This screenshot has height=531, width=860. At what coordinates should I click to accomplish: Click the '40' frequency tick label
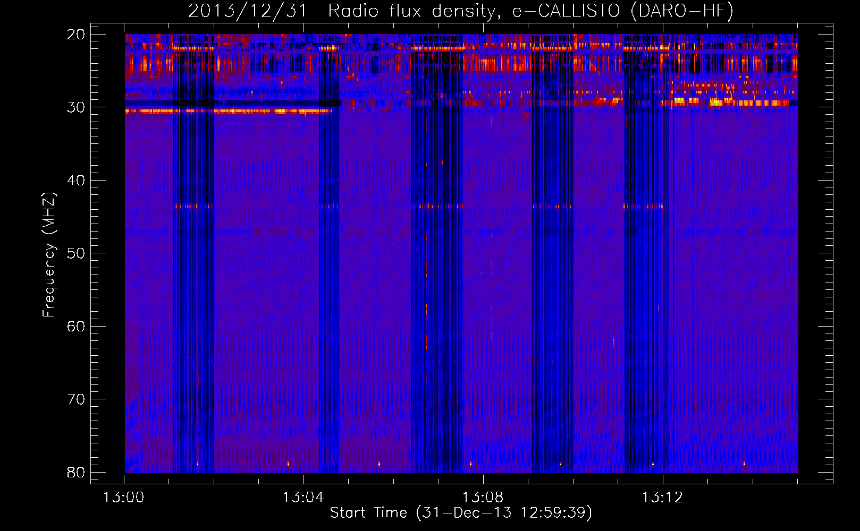tap(77, 181)
